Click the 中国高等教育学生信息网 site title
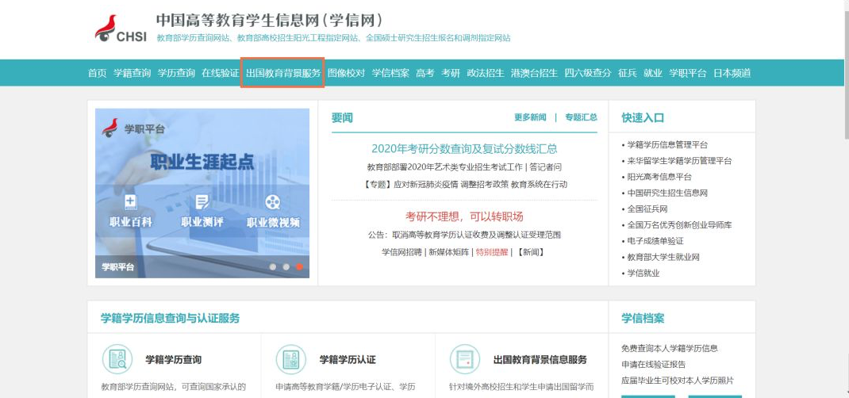 270,21
